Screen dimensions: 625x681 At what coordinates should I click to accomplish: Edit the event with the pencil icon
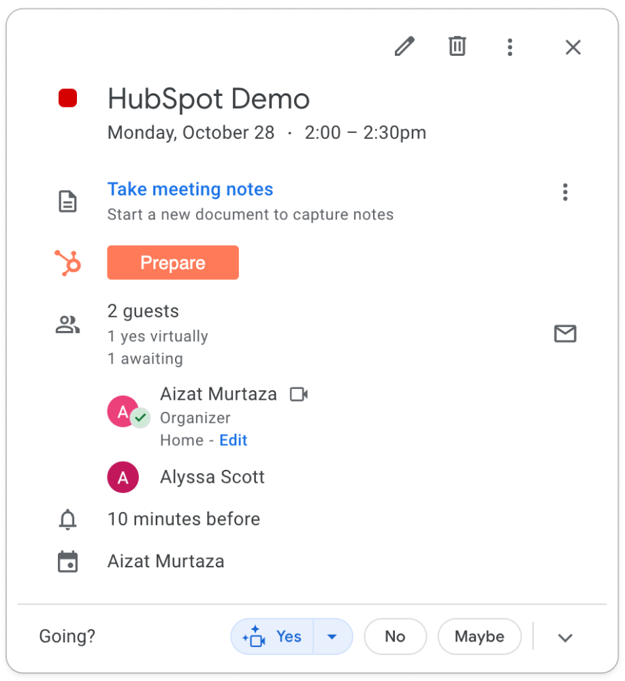[404, 46]
